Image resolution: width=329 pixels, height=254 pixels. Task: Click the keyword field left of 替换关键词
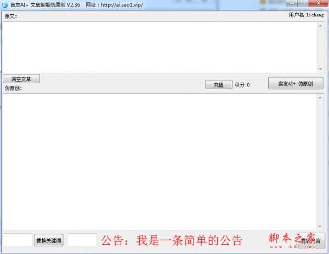click(x=18, y=240)
